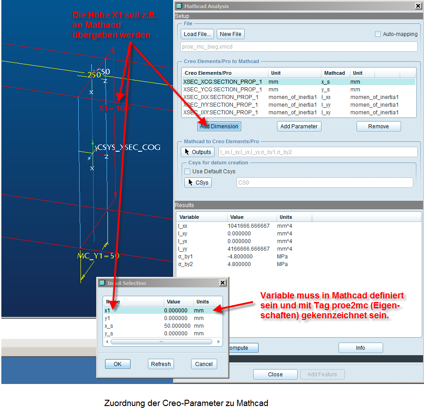Click the outputs list input field
Viewport: 424px width, 420px height.
pos(318,152)
